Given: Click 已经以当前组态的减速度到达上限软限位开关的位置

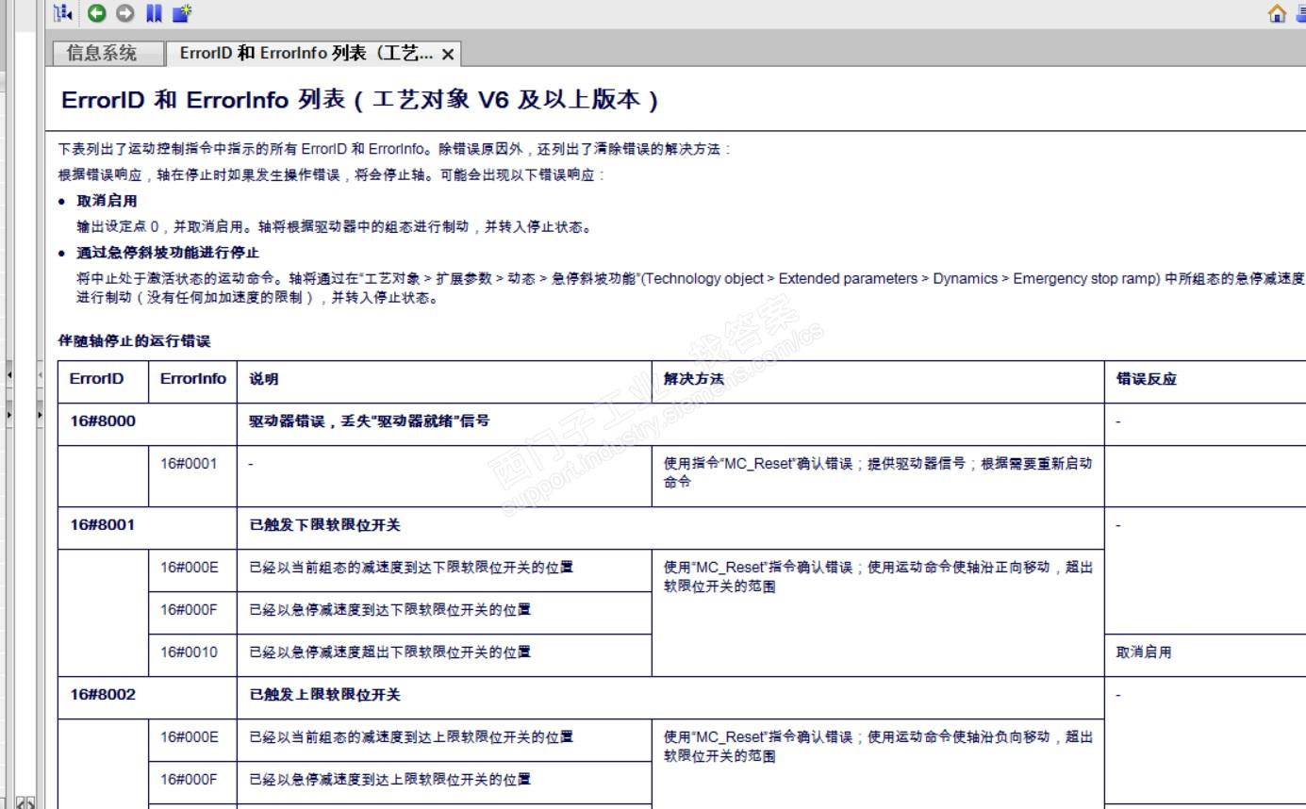Looking at the screenshot, I should pyautogui.click(x=411, y=737).
